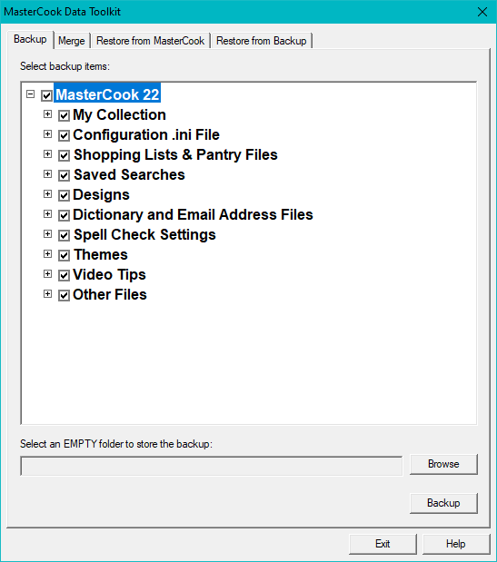Open the Merge tab
The image size is (497, 562).
tap(72, 41)
